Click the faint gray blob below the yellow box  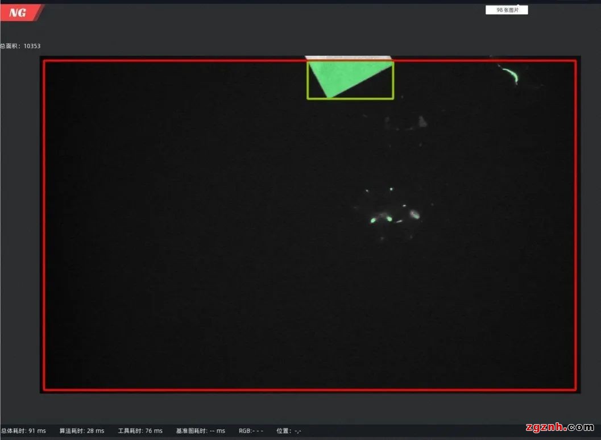422,121
